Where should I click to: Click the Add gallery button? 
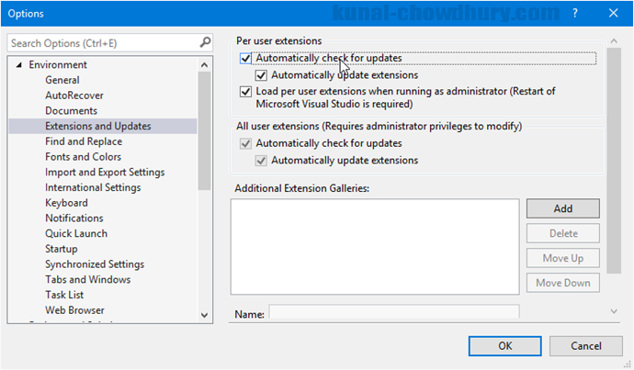[563, 208]
